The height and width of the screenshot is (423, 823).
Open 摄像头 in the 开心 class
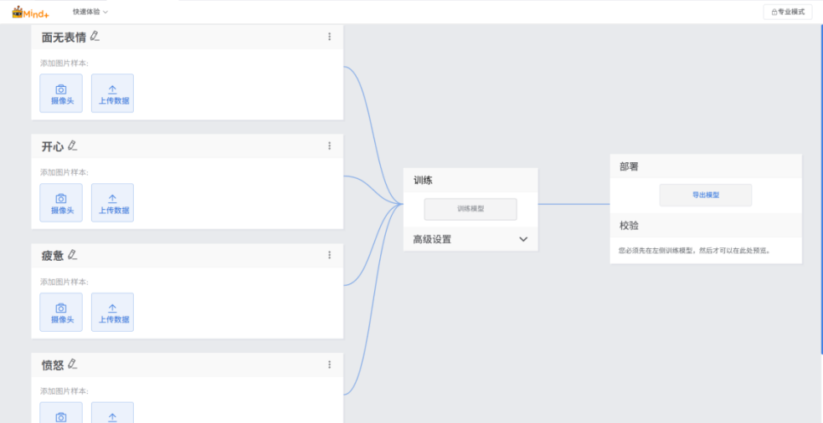(x=61, y=203)
